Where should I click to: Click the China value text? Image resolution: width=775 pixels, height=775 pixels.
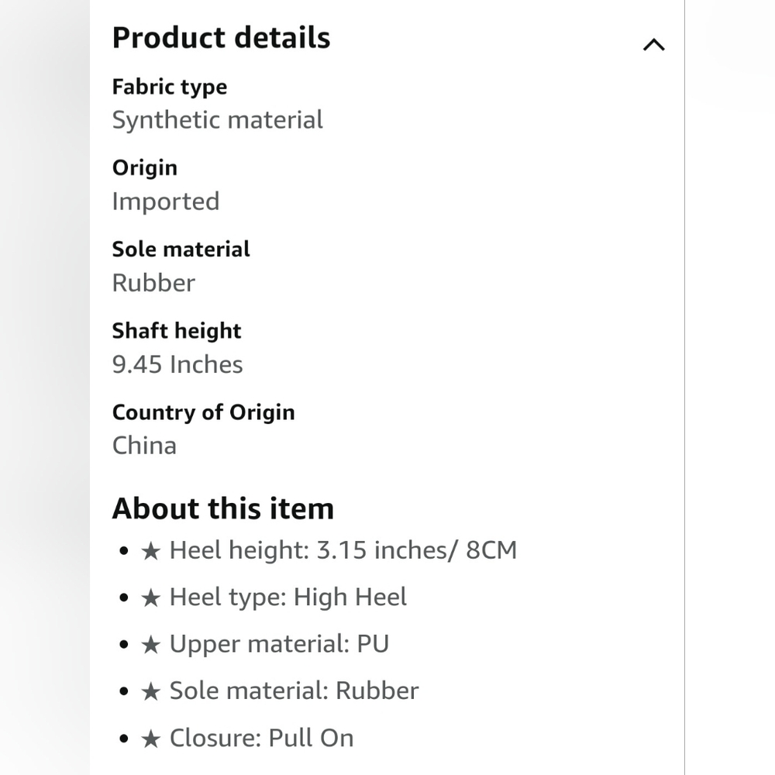(144, 446)
